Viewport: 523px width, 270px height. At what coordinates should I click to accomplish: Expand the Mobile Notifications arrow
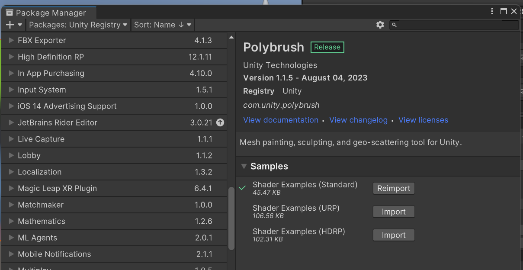[11, 254]
